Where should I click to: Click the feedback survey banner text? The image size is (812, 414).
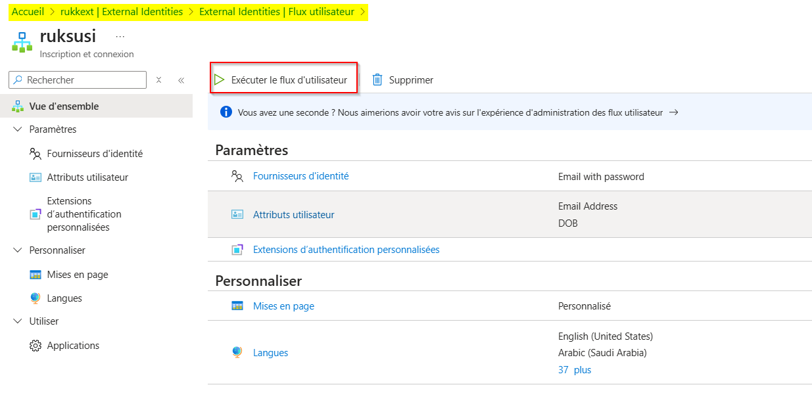[450, 112]
